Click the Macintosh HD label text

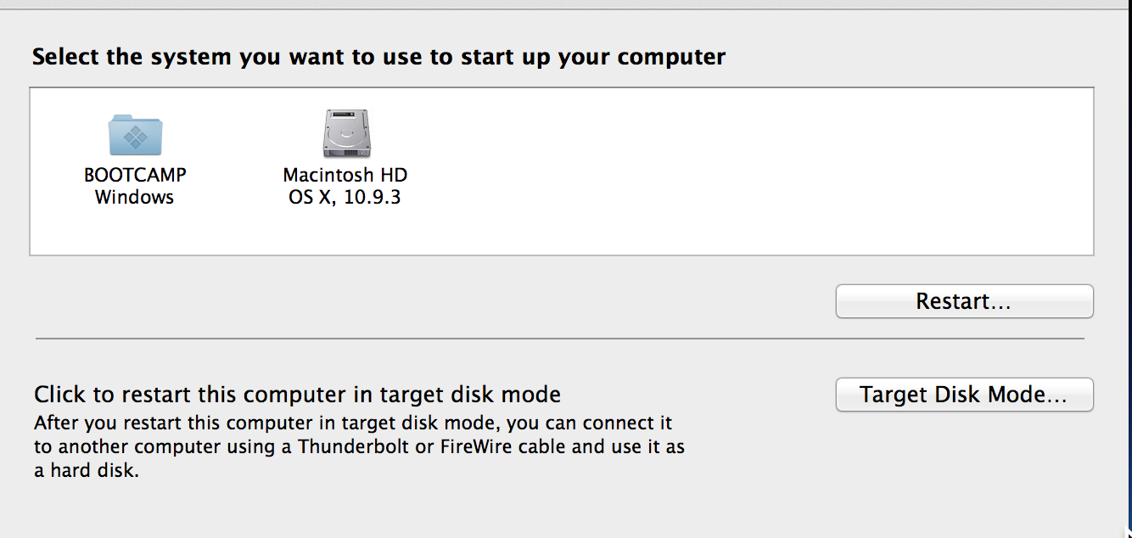point(345,176)
